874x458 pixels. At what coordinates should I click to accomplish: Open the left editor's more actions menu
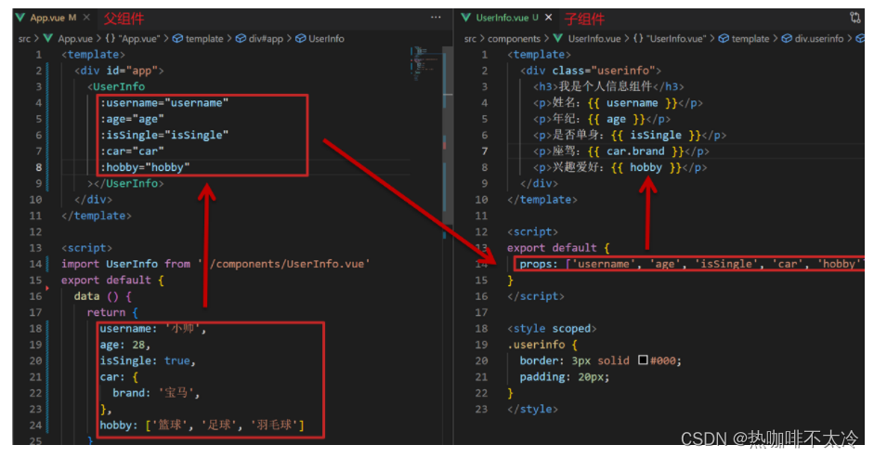click(436, 18)
